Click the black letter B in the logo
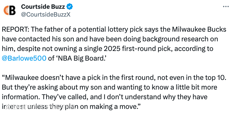Viewport: 233px width, 114px height. (x=12, y=10)
